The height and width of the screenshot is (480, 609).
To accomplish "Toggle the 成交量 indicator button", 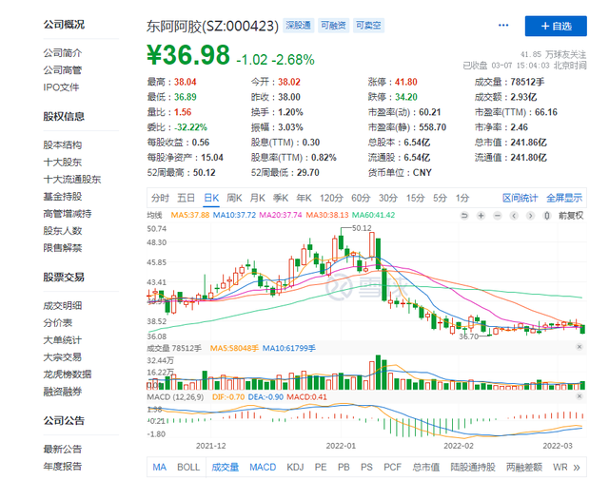I will point(226,468).
